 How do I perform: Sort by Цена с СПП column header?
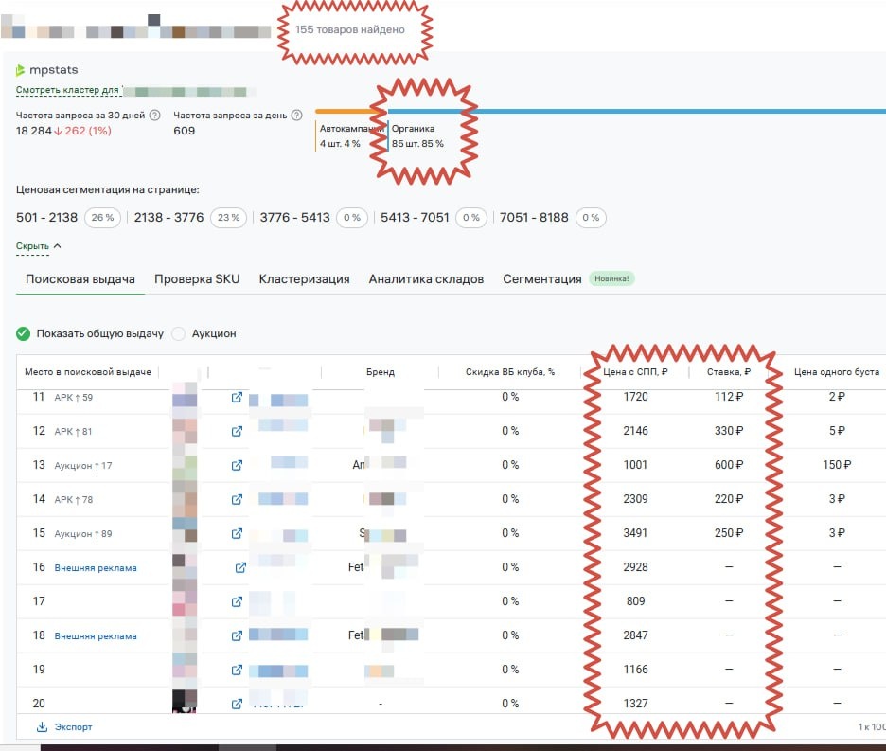[x=635, y=372]
